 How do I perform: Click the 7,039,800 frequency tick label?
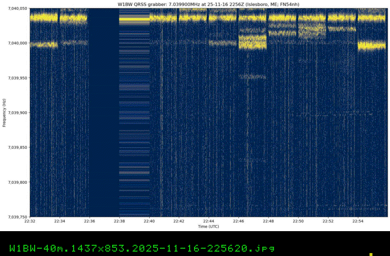pos(18,182)
